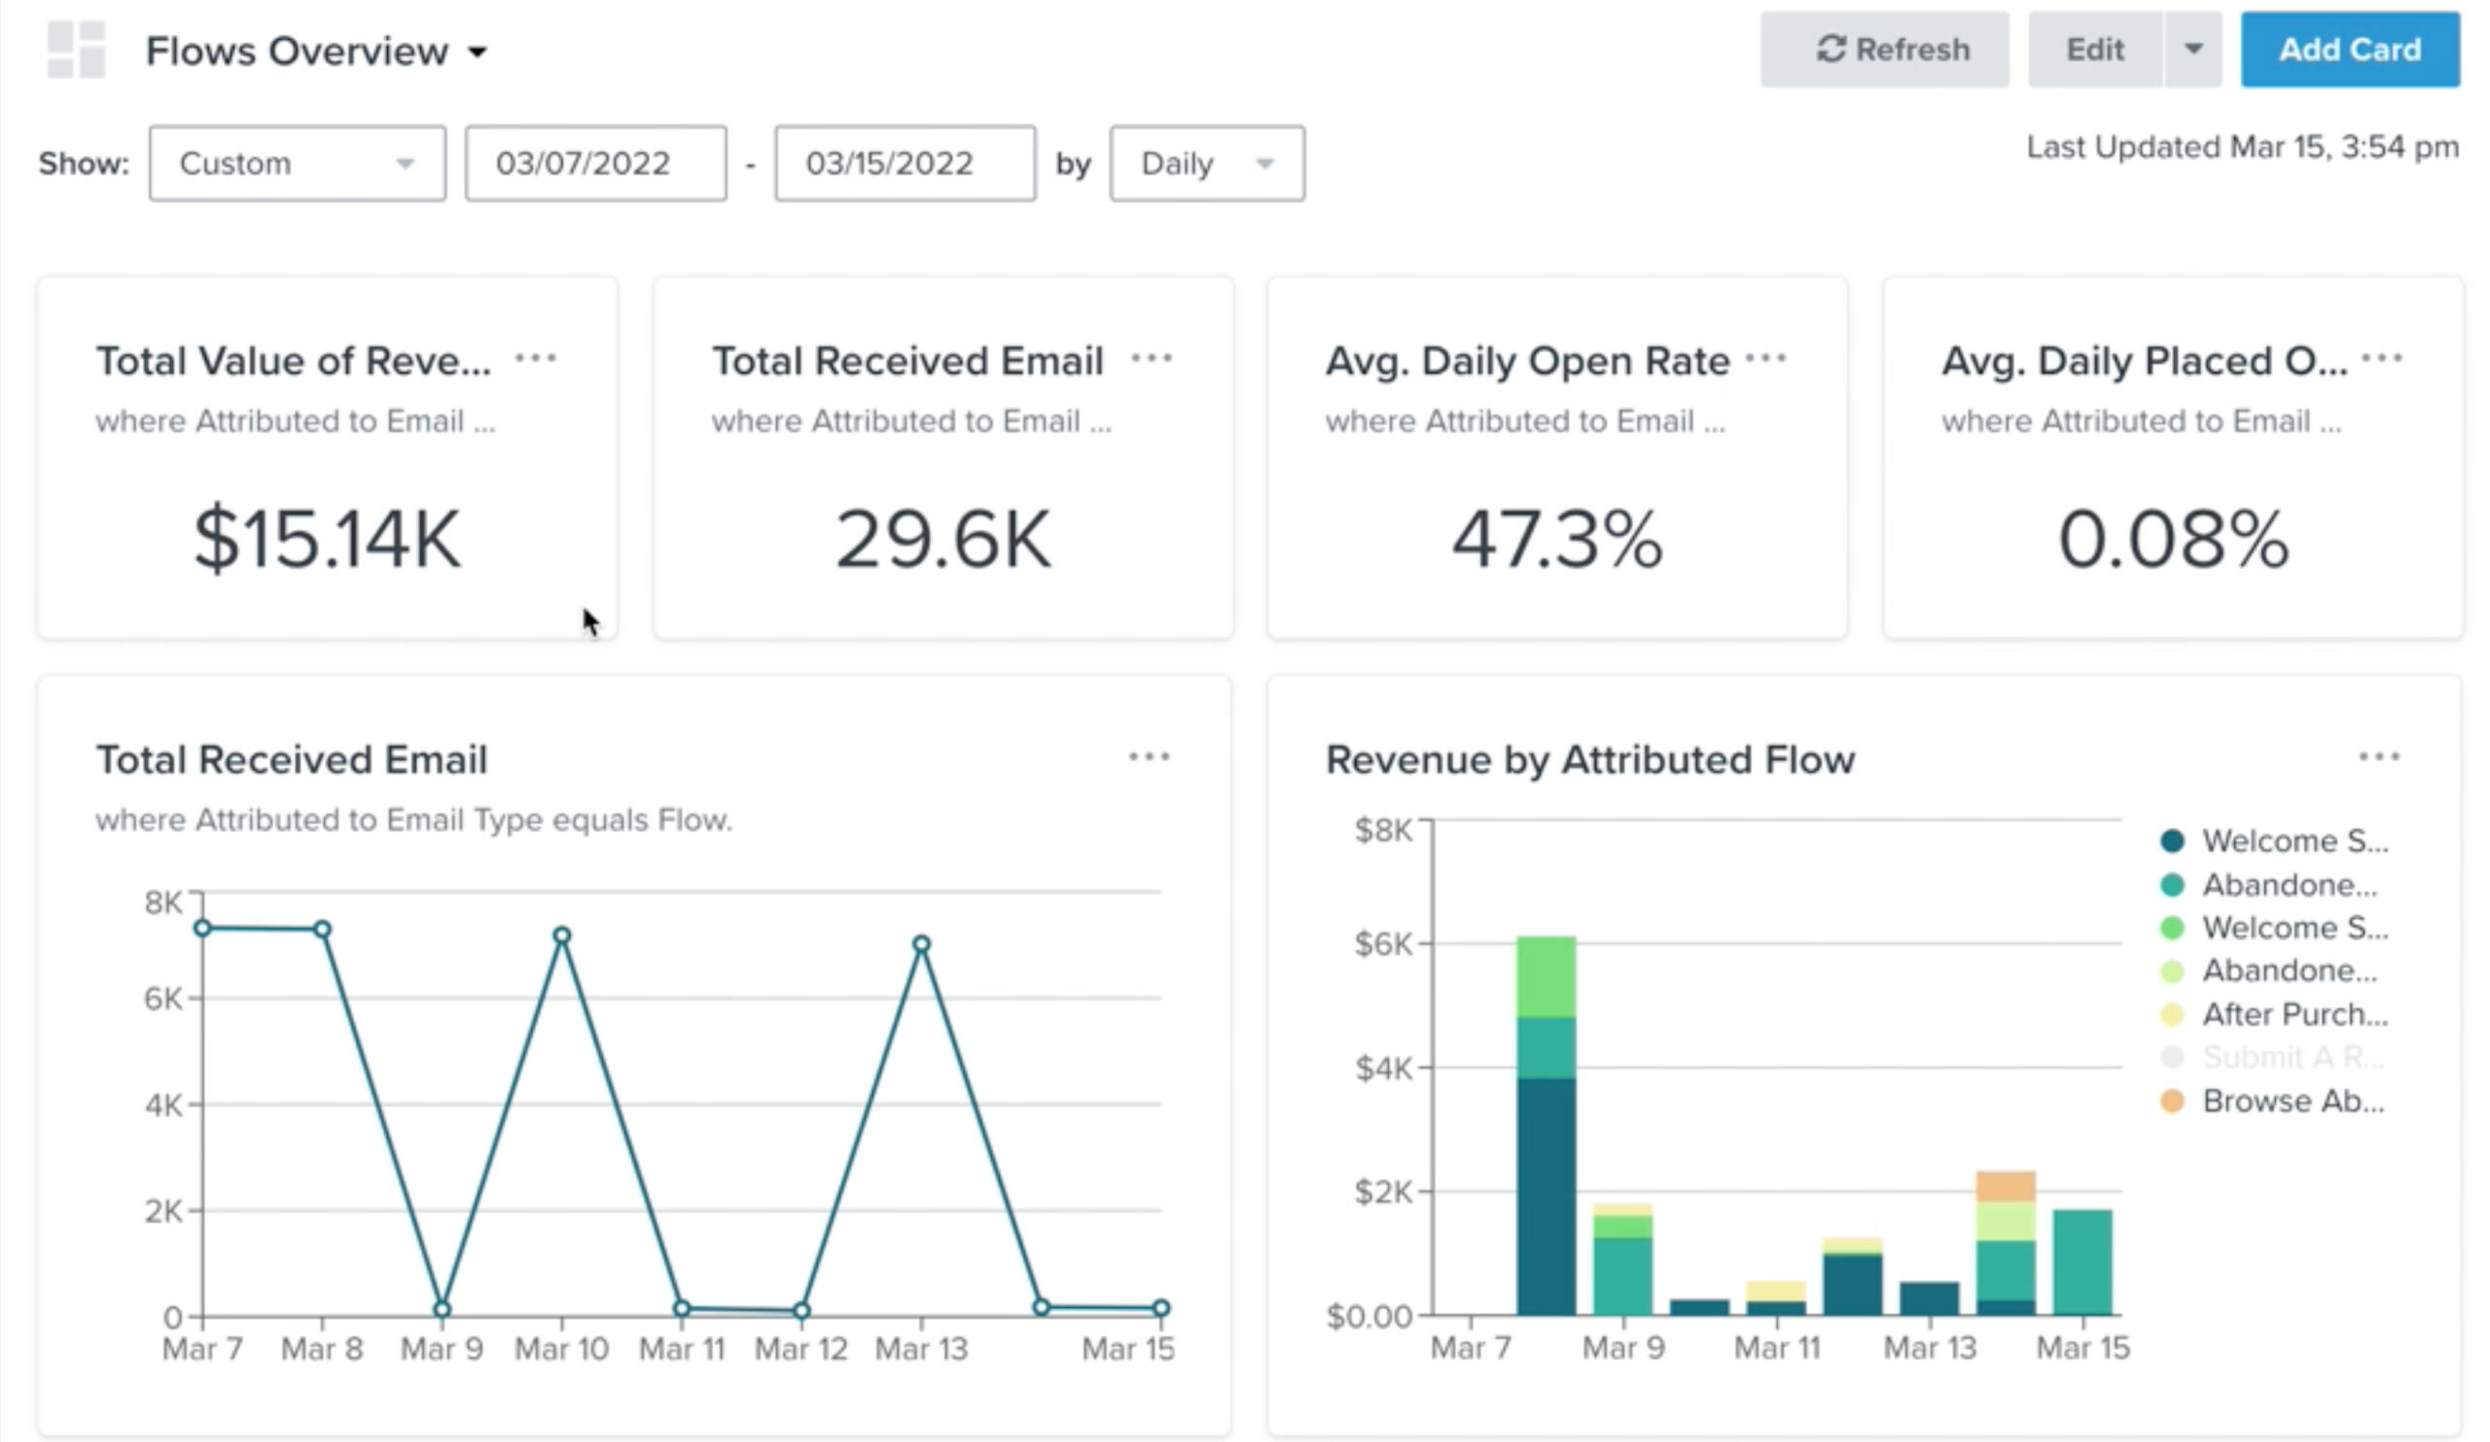Open options on Total Value of Revenue card
This screenshot has height=1442, width=2490.
click(537, 358)
